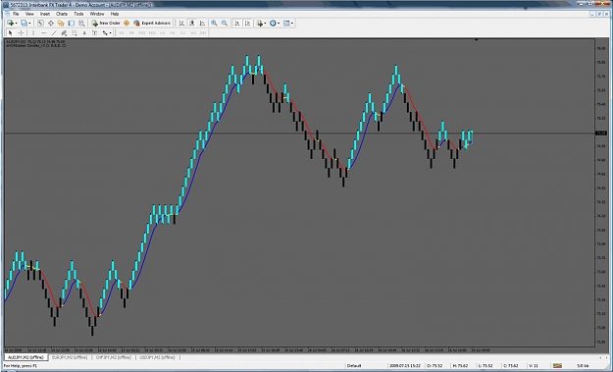Image resolution: width=613 pixels, height=372 pixels.
Task: Select the trendline drawing tool
Action: [54, 32]
